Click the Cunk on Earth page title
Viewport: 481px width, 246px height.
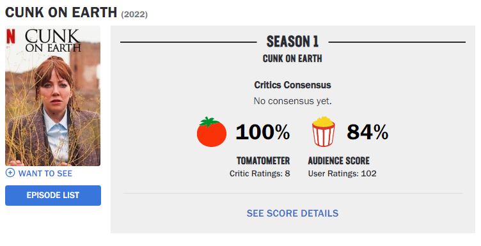(61, 13)
